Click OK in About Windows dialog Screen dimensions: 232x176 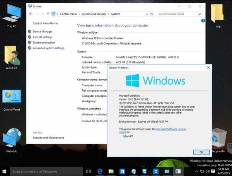pyautogui.click(x=201, y=152)
